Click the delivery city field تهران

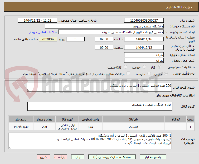(144, 61)
